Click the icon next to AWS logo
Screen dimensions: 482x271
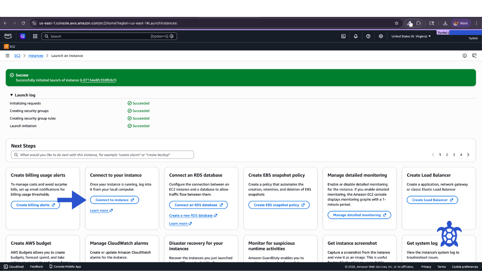23,36
